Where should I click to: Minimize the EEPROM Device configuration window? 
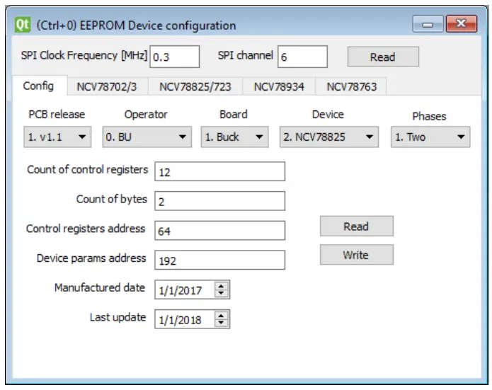pyautogui.click(x=428, y=24)
